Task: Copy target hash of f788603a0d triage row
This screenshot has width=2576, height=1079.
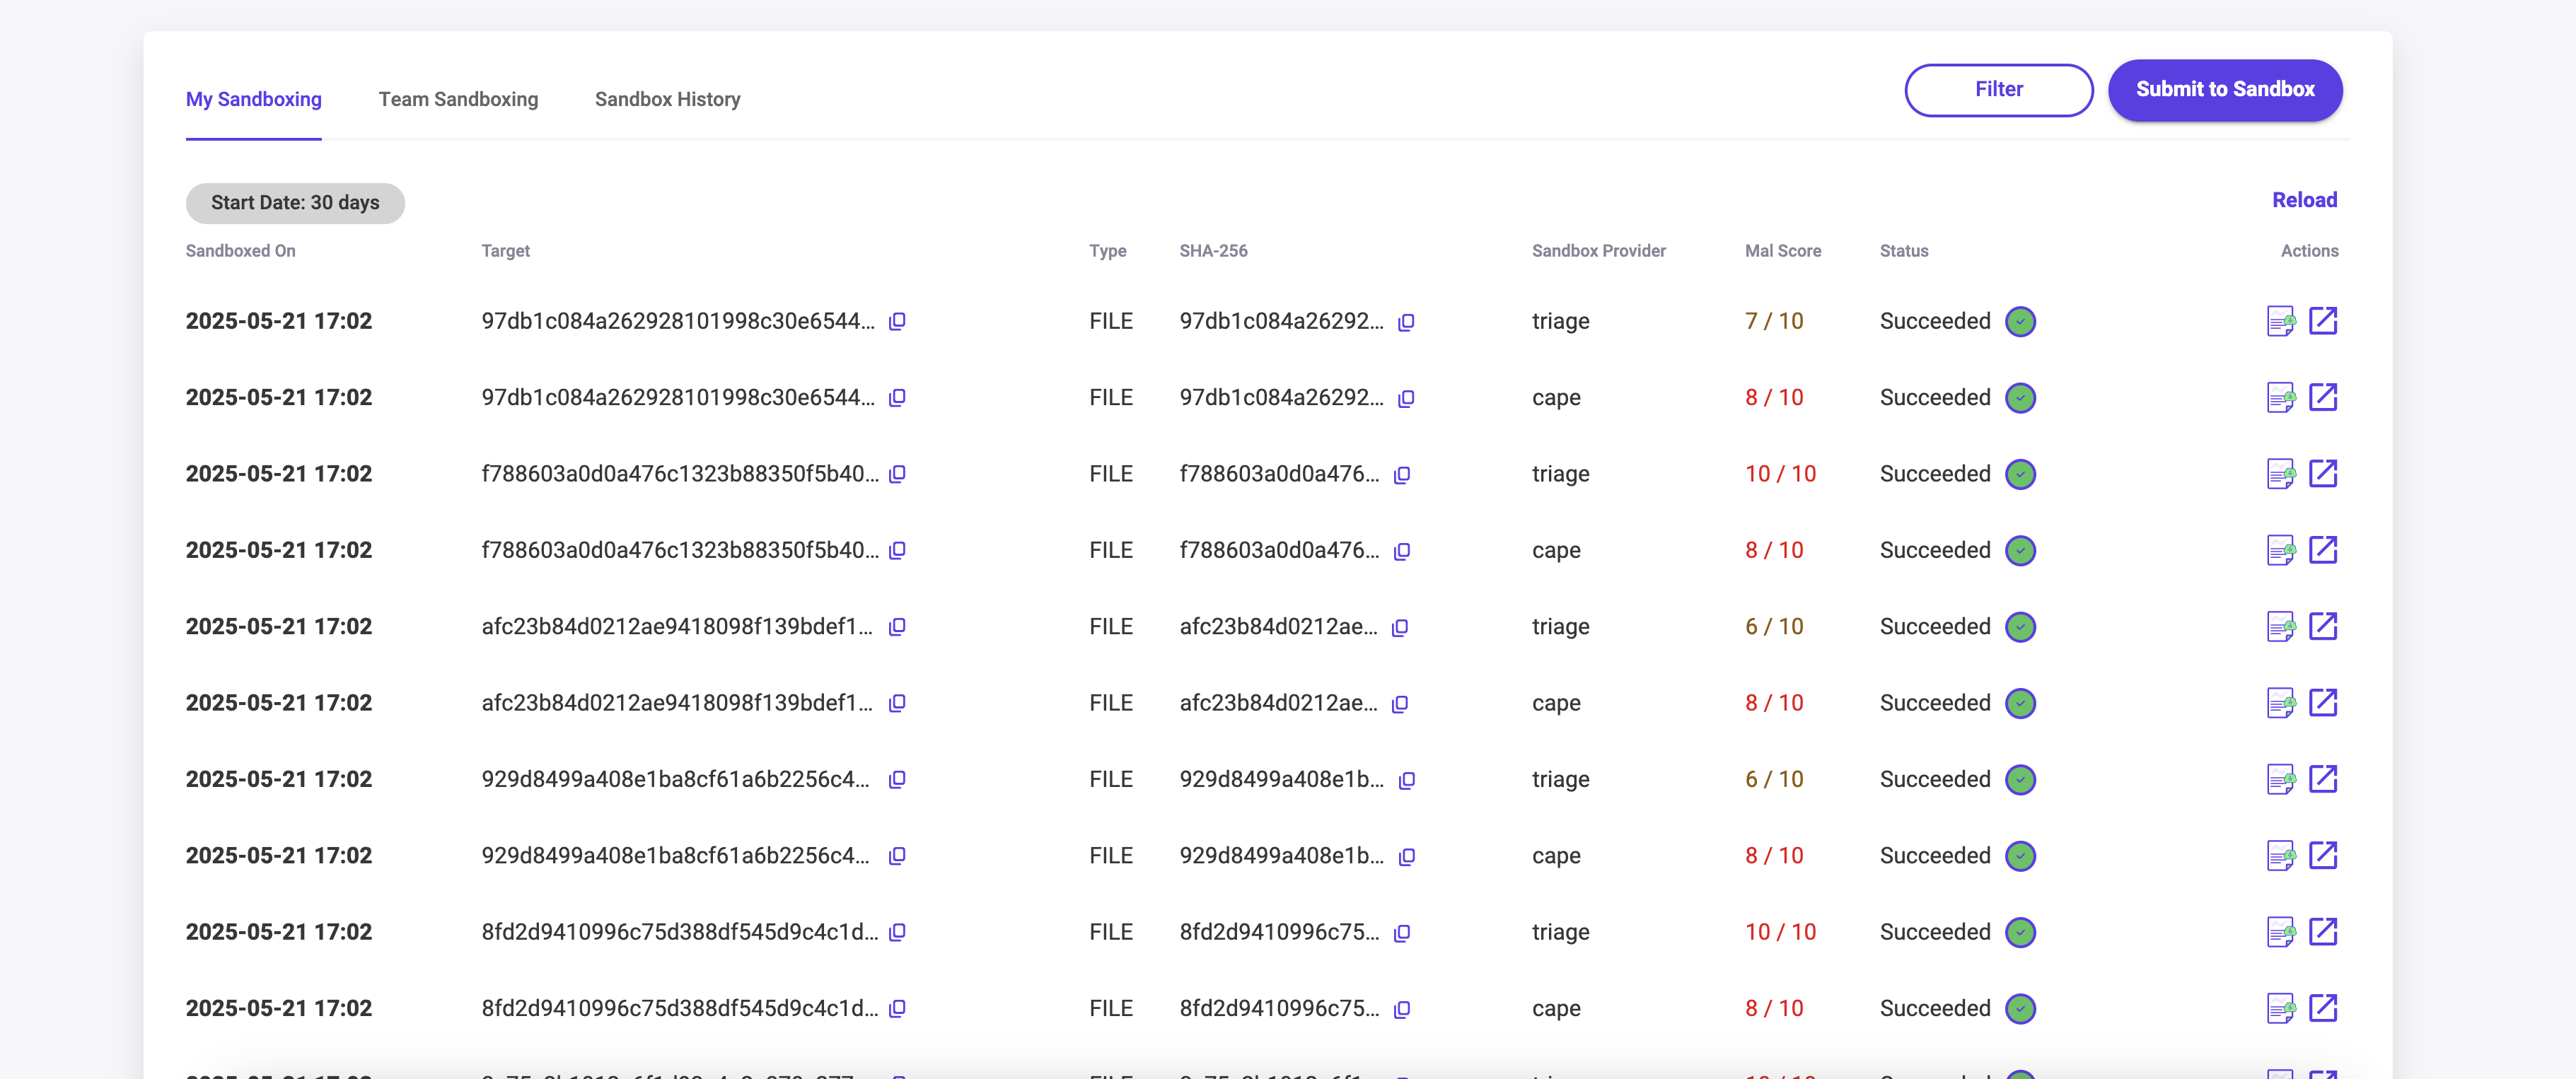Action: point(897,474)
